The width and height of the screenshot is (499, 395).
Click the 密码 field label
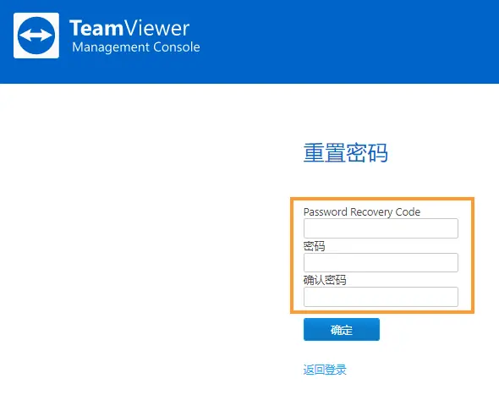pos(314,246)
